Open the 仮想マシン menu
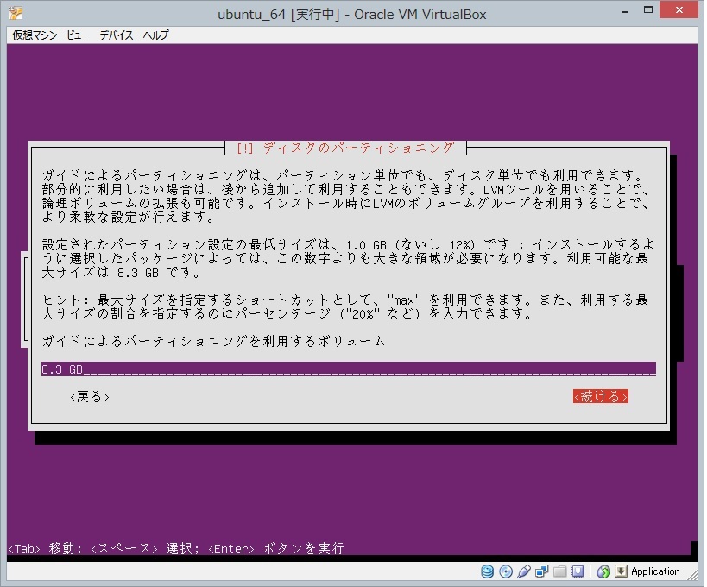 point(35,35)
